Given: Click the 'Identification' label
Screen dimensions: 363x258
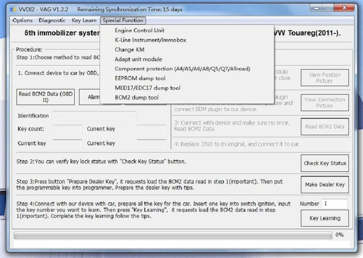Looking at the screenshot, I should click(x=33, y=116).
